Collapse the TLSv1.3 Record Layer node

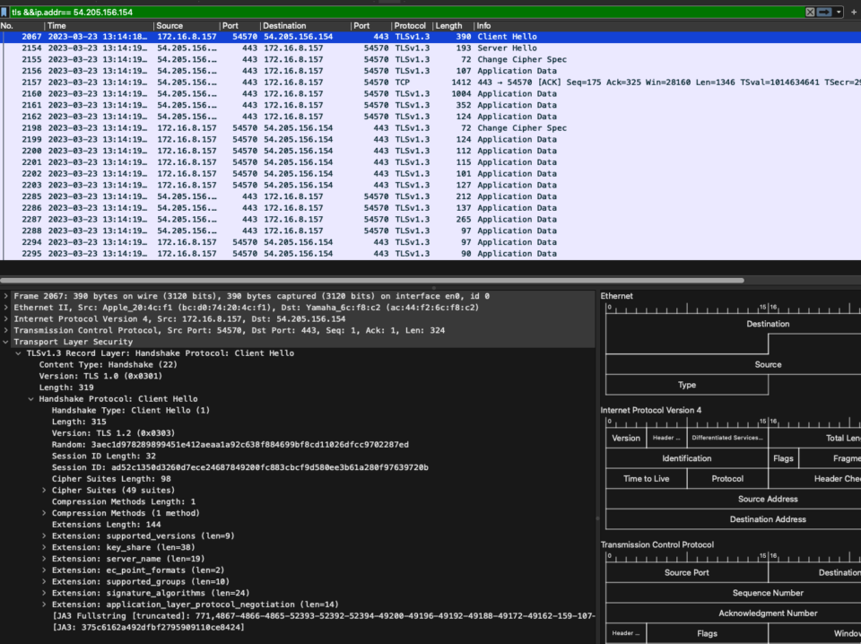(x=17, y=352)
